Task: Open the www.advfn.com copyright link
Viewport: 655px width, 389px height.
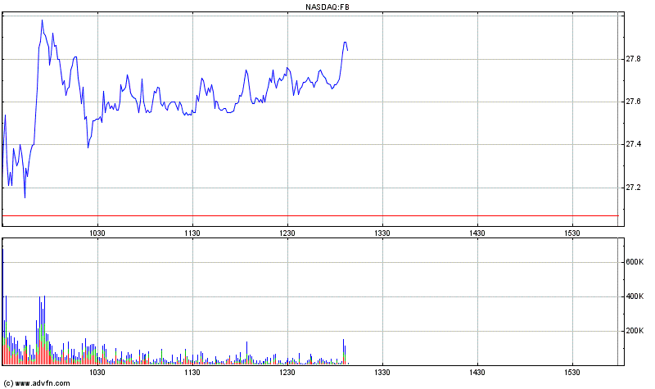Action: coord(35,382)
